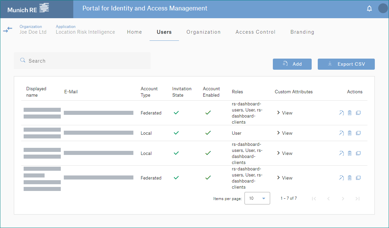The width and height of the screenshot is (389, 228).
Task: Click the Actions column header
Action: click(355, 92)
